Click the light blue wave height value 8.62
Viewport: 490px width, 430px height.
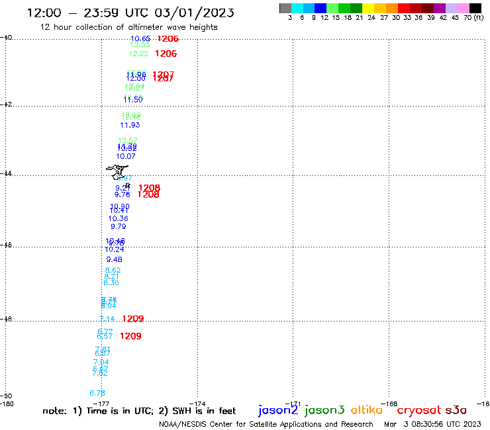113,270
